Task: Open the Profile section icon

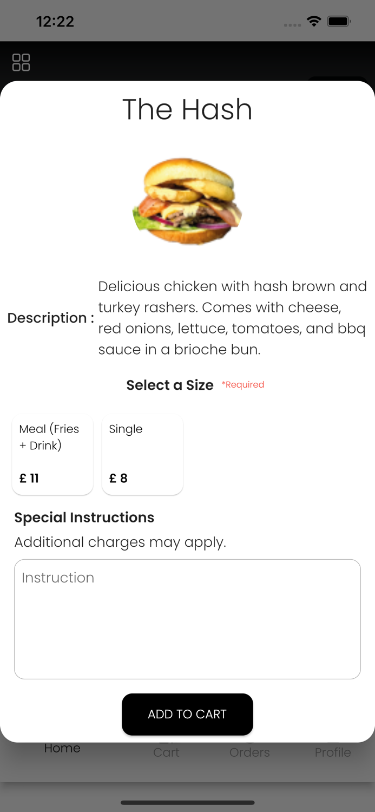Action: click(333, 752)
